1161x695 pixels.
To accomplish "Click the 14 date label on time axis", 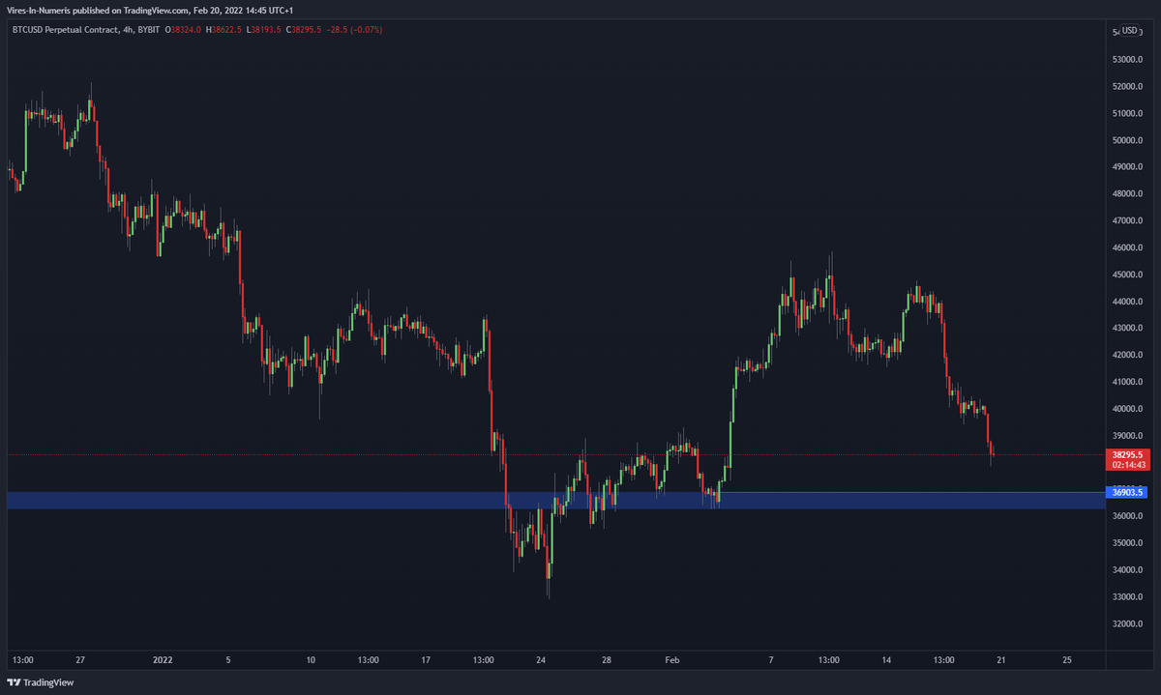I will 886,660.
